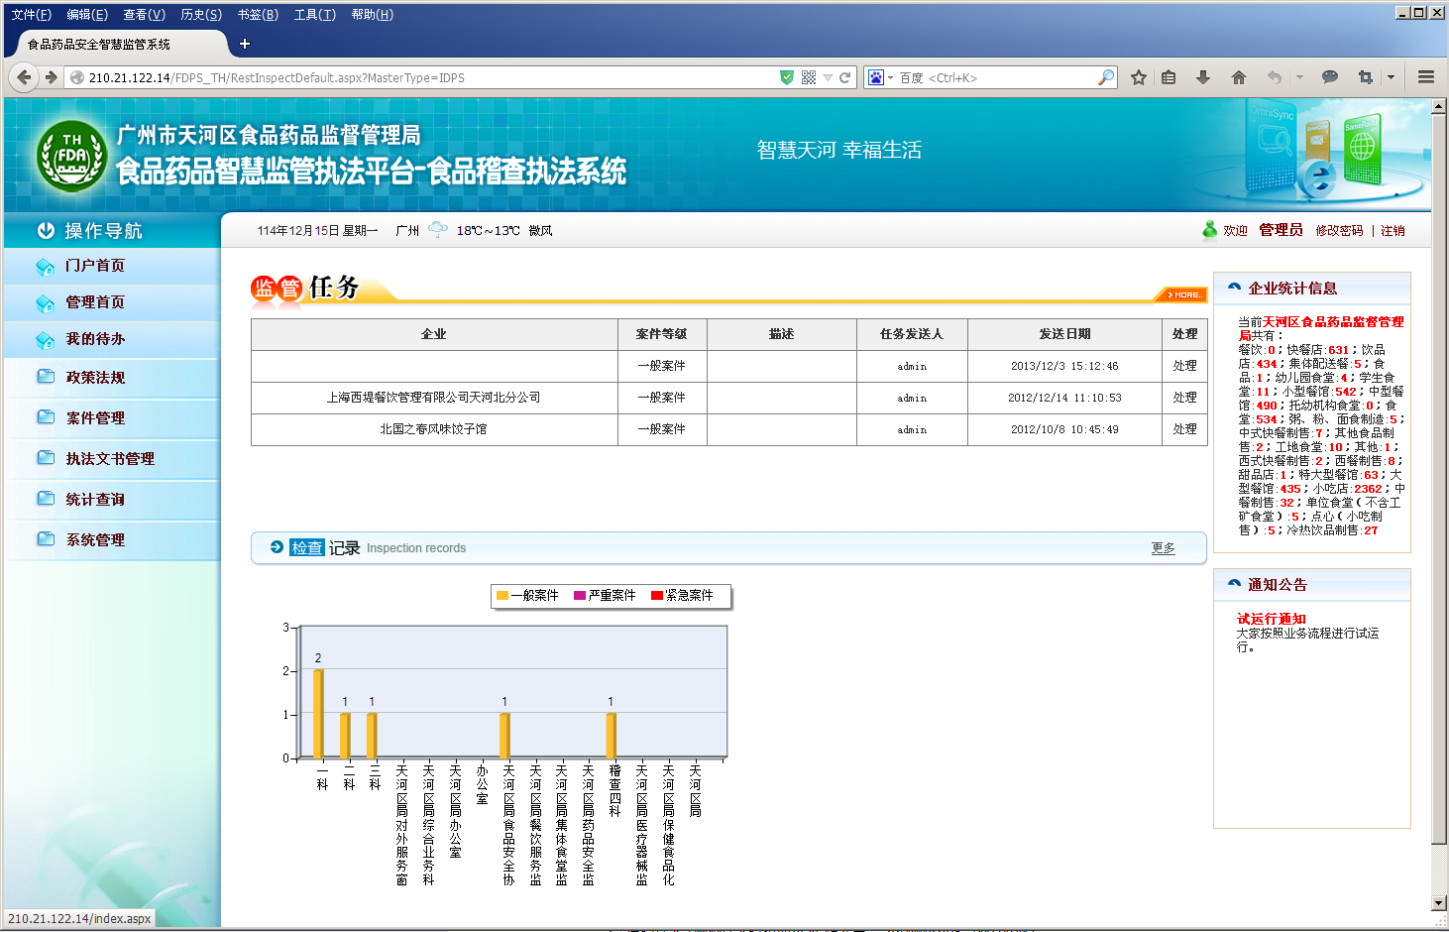Open 试运行通知 announcement link
Viewport: 1449px width, 932px height.
tap(1271, 619)
